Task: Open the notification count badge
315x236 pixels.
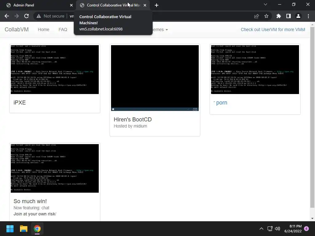Action: pos(306,229)
